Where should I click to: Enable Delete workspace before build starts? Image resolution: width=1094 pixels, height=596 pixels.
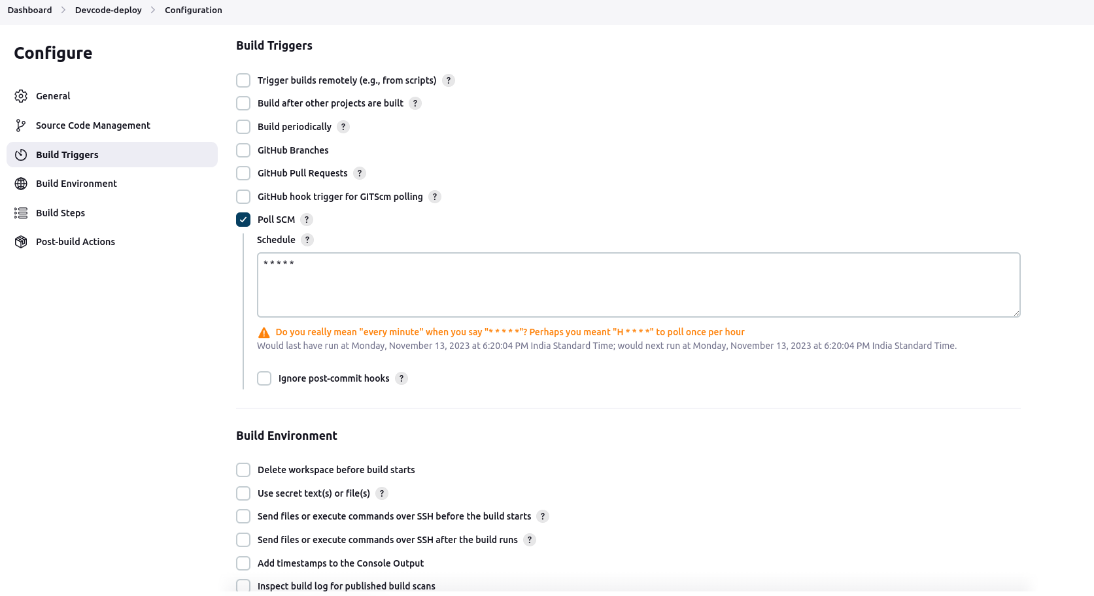243,470
